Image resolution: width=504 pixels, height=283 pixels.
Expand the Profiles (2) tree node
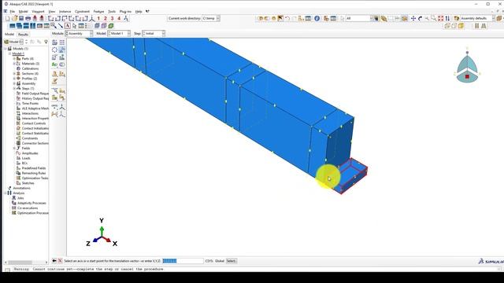[14, 79]
